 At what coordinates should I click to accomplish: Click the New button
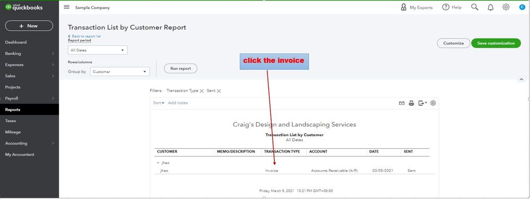click(x=29, y=26)
